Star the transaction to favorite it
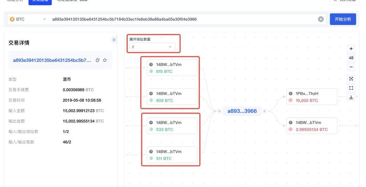366x187 pixels. click(x=105, y=60)
